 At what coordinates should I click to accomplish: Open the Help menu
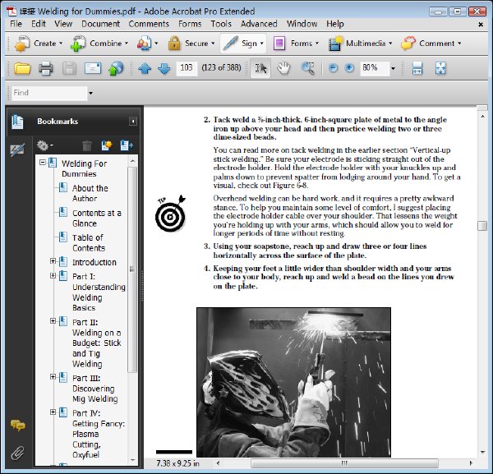(335, 24)
